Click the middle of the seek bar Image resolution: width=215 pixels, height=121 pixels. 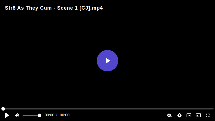[x=108, y=109]
